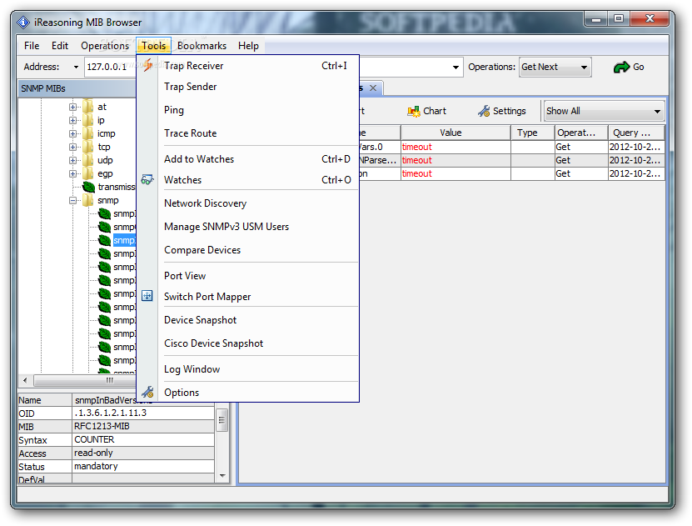Click leaf icon of highlighted snmp node
Viewport: 692px width, 526px height.
(105, 240)
